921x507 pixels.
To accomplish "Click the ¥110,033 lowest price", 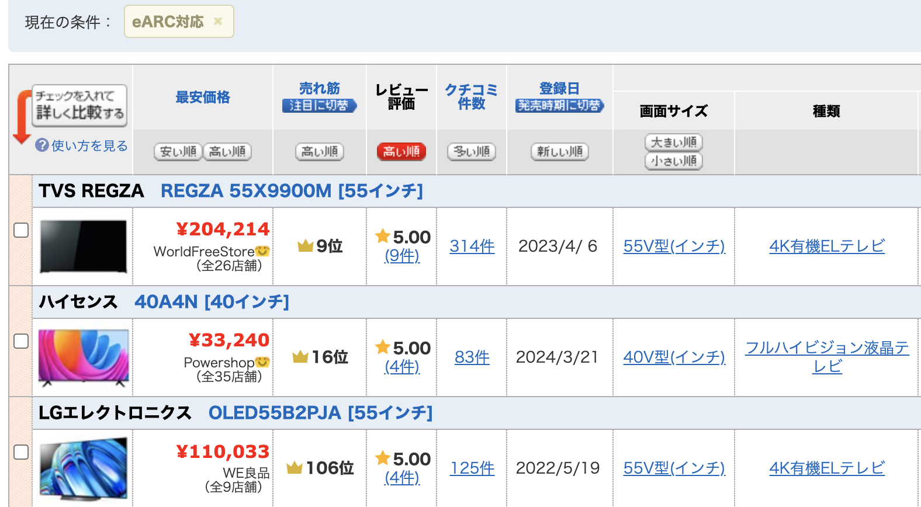I will [x=223, y=452].
